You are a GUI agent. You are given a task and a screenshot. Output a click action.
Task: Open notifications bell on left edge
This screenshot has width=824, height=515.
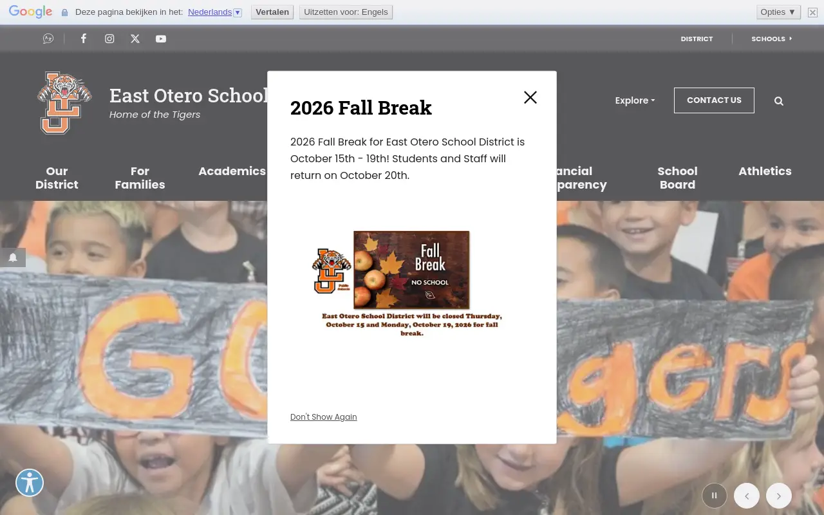click(x=13, y=257)
